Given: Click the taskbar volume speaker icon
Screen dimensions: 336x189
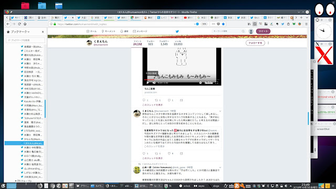Looking at the screenshot, I should [x=286, y=186].
